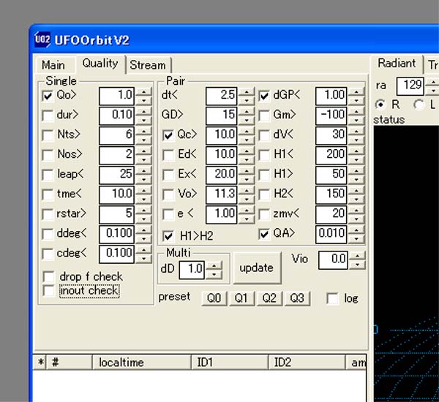Tick the dV< checkbox

click(264, 135)
